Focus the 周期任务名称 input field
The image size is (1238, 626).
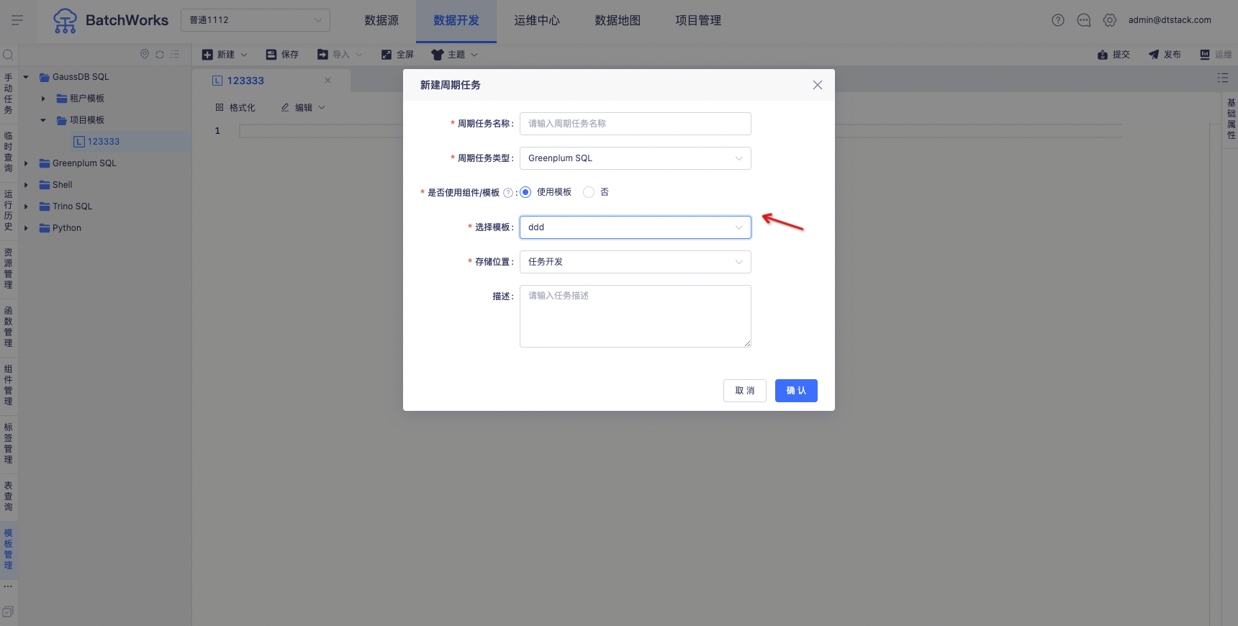click(636, 124)
